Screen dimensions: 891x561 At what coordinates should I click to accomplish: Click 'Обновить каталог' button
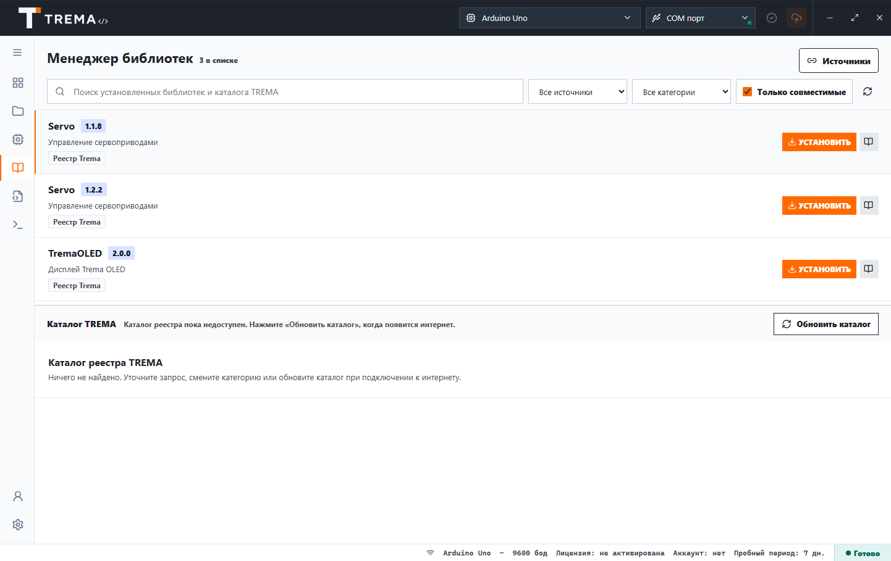point(826,324)
